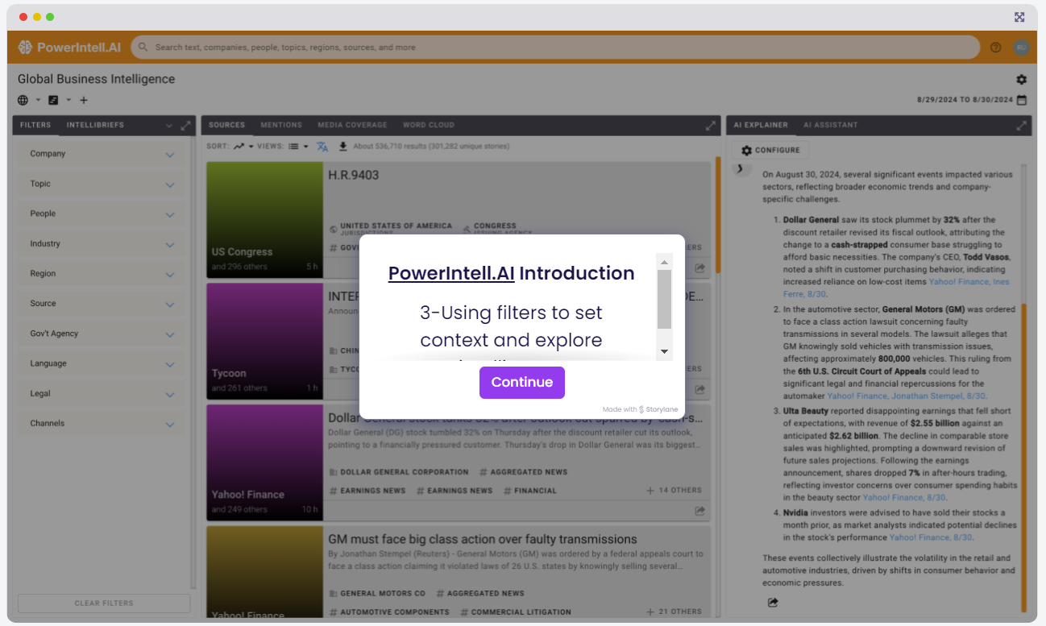
Task: Expand the Legal filter
Action: pyautogui.click(x=170, y=394)
